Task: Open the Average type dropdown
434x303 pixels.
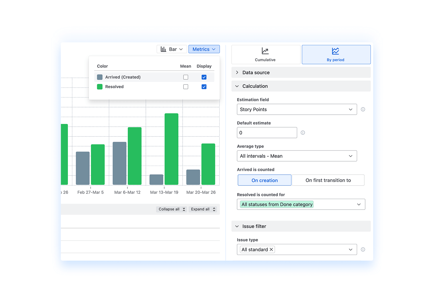Action: (x=297, y=156)
